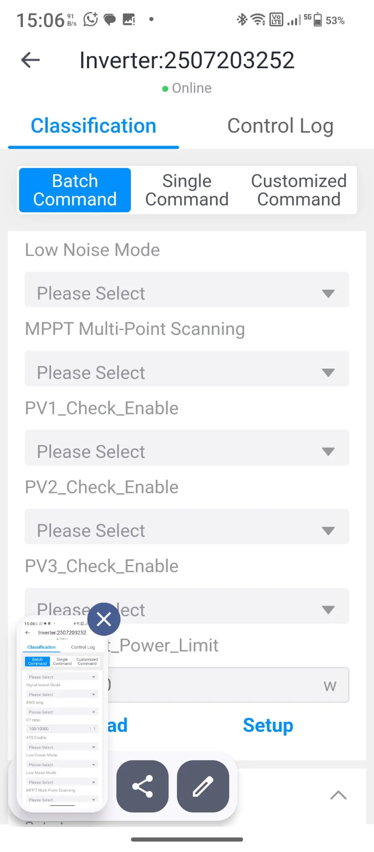Tap the battery status icon
This screenshot has height=852, width=374.
click(x=317, y=20)
